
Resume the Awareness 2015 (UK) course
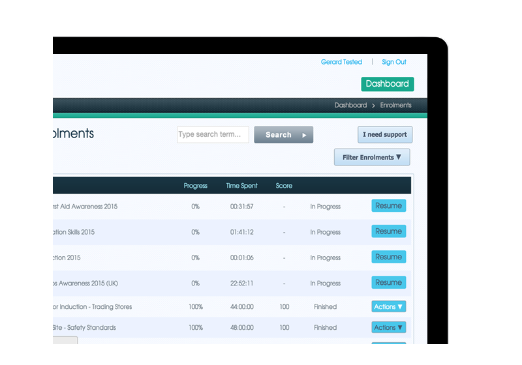[388, 283]
